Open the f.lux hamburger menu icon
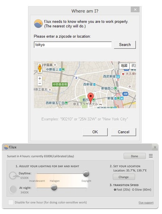 151,156
